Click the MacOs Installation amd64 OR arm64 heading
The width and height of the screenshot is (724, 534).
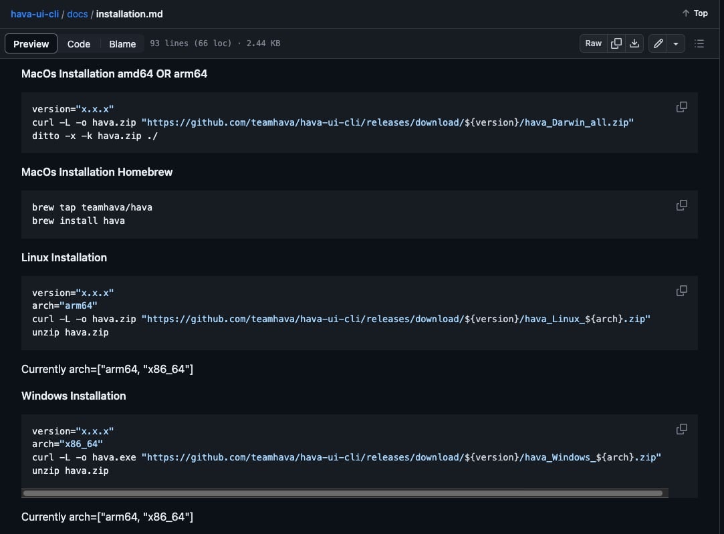(x=114, y=74)
